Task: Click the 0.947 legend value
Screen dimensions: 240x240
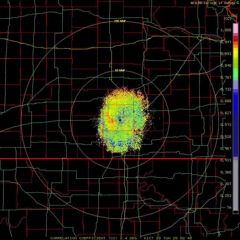Action: (x=226, y=42)
